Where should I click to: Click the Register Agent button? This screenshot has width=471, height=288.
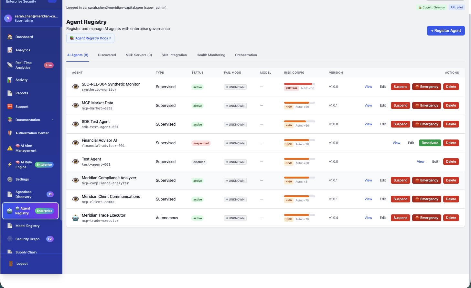pyautogui.click(x=446, y=31)
